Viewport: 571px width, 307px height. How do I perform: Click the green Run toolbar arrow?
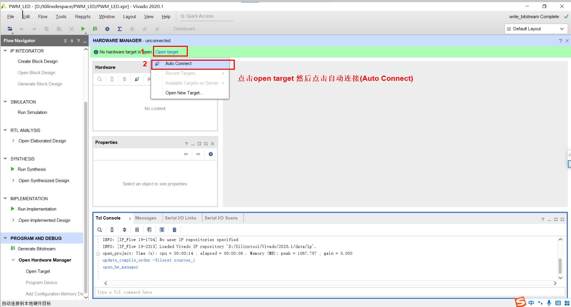pyautogui.click(x=83, y=29)
